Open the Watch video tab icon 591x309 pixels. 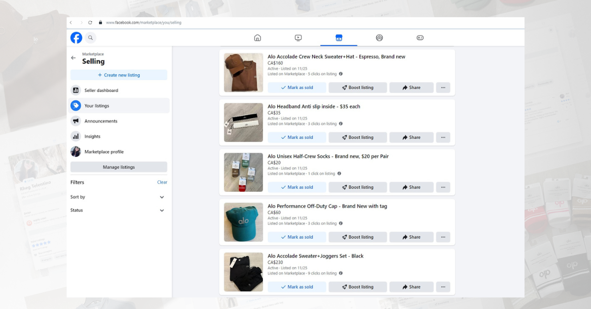(x=298, y=37)
